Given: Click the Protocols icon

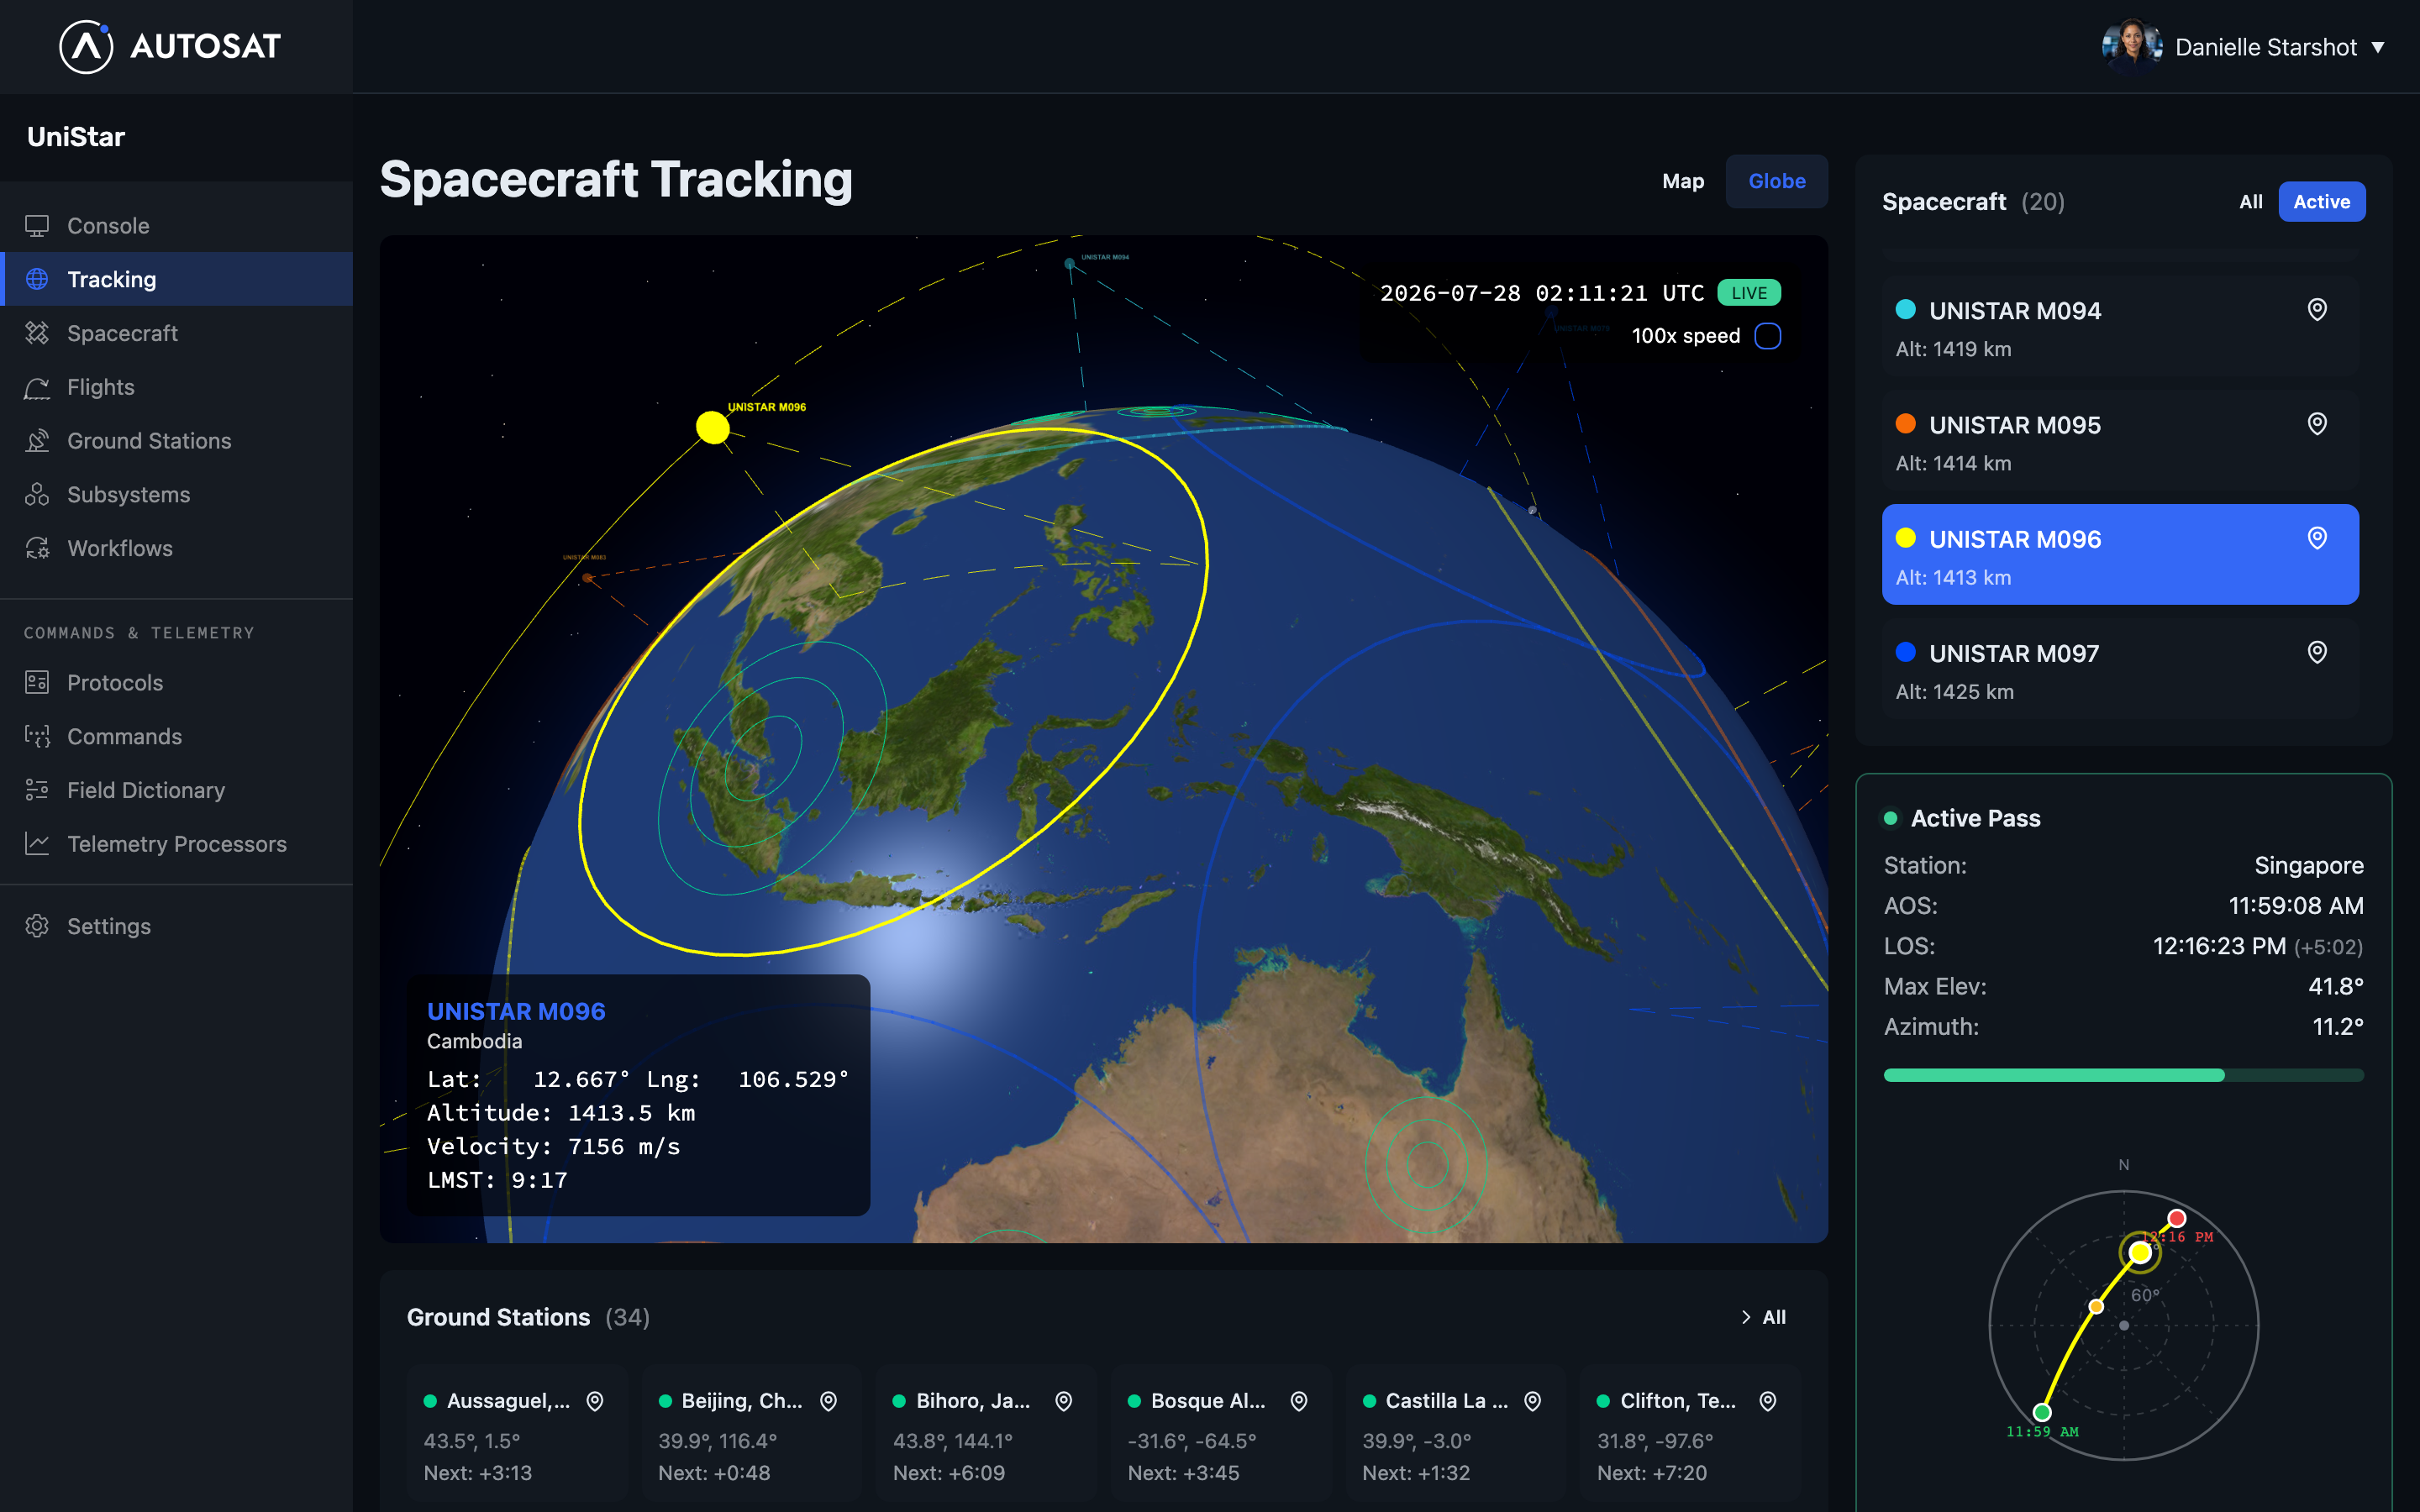Looking at the screenshot, I should 37,683.
